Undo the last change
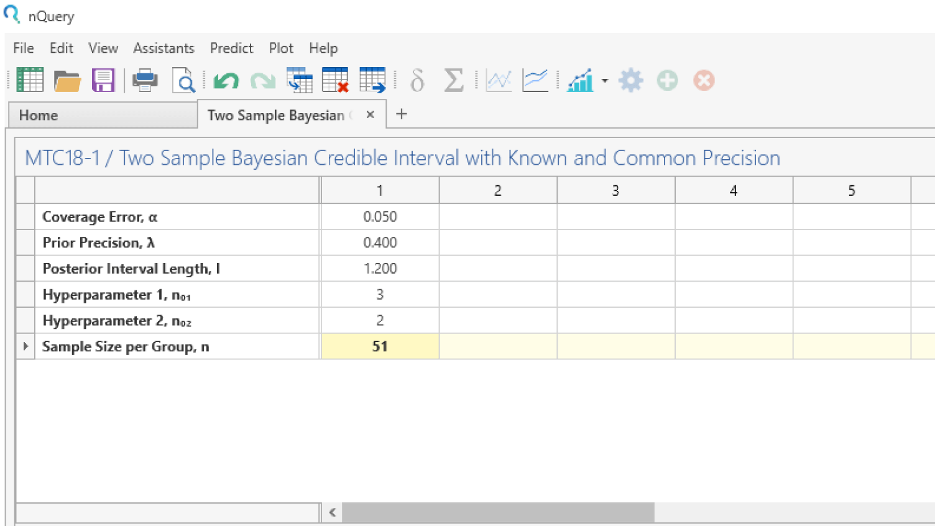Image resolution: width=935 pixels, height=526 pixels. [225, 80]
